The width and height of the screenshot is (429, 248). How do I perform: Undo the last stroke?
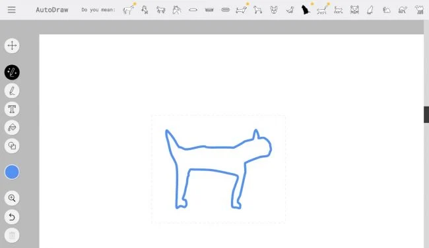12,217
